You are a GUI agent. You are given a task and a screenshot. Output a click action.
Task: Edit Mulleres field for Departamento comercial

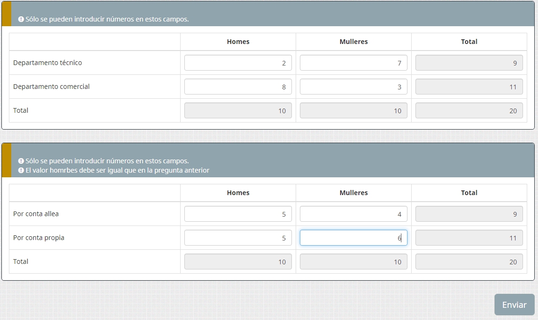(x=353, y=87)
